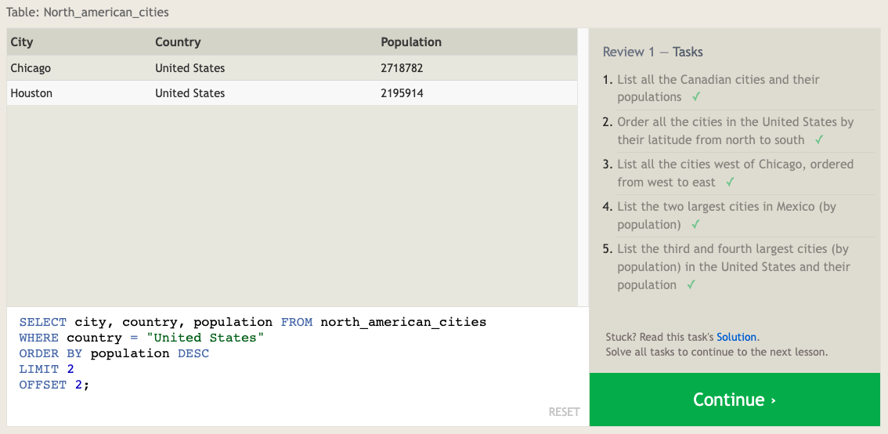This screenshot has height=434, width=888.
Task: Click the green Continue button
Action: (x=735, y=400)
